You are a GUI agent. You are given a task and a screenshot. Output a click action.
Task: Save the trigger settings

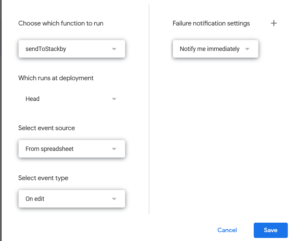(x=270, y=230)
